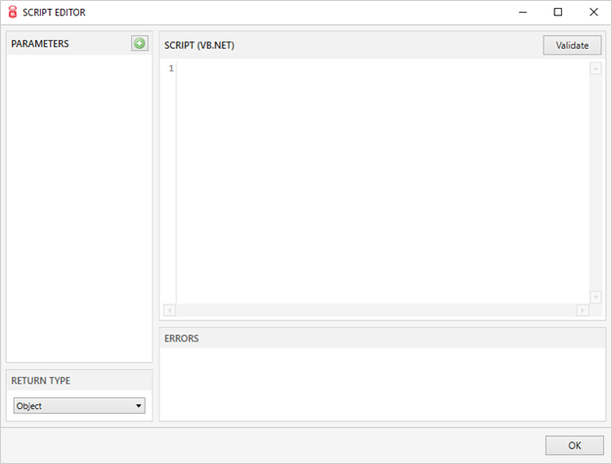The height and width of the screenshot is (464, 612).
Task: Click the Script Editor app icon in title bar
Action: 12,12
